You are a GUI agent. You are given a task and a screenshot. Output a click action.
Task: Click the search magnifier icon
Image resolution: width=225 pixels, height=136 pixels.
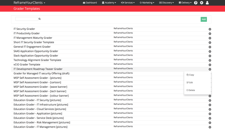[x=40, y=19]
